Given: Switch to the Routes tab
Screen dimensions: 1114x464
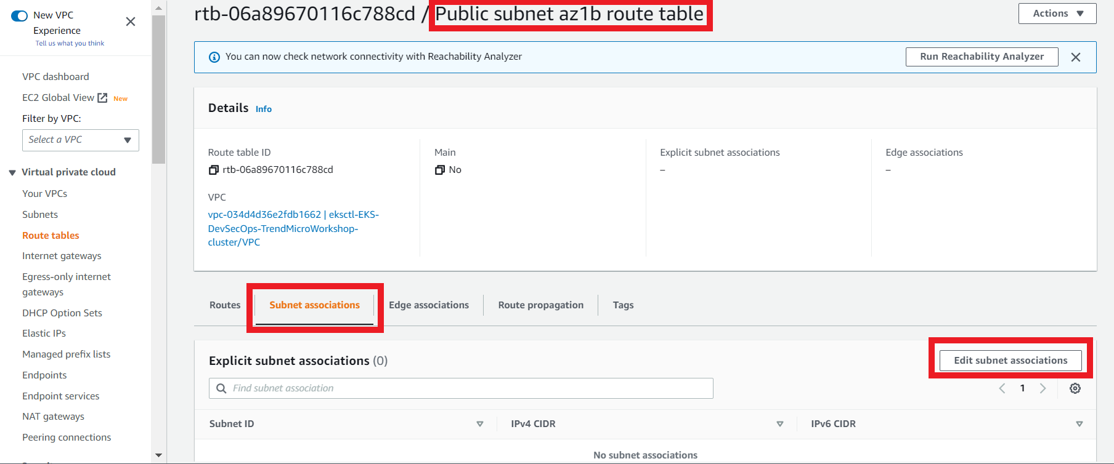Looking at the screenshot, I should tap(225, 305).
